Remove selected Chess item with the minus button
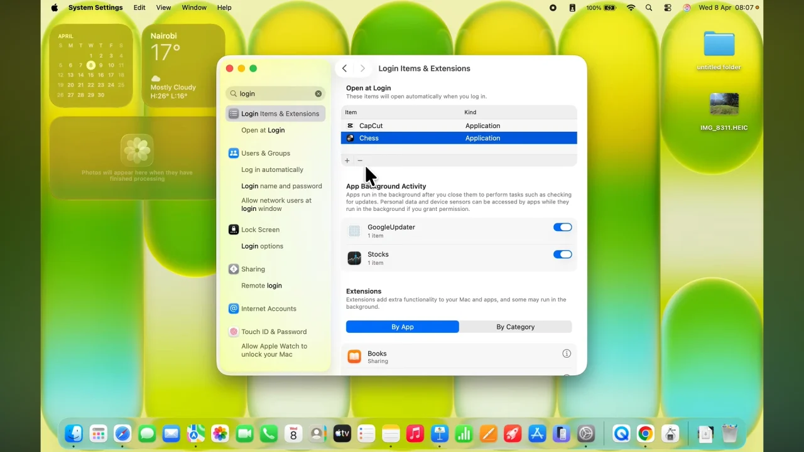804x452 pixels. [359, 161]
